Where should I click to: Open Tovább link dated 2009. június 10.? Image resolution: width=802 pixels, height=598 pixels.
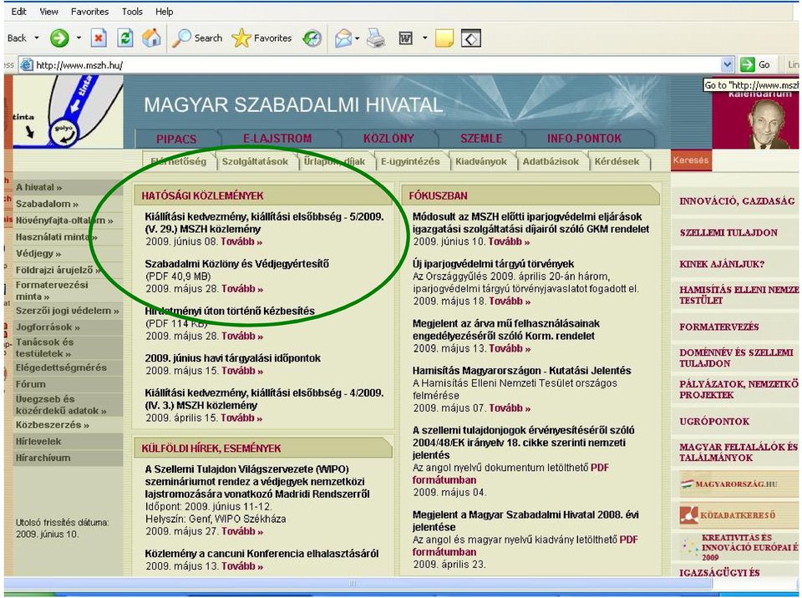pos(509,241)
